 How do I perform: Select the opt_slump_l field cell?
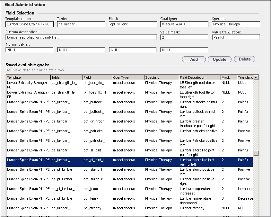[93, 170]
